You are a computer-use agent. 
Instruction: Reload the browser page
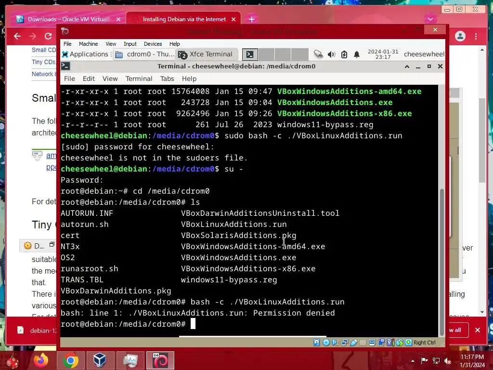[x=48, y=36]
